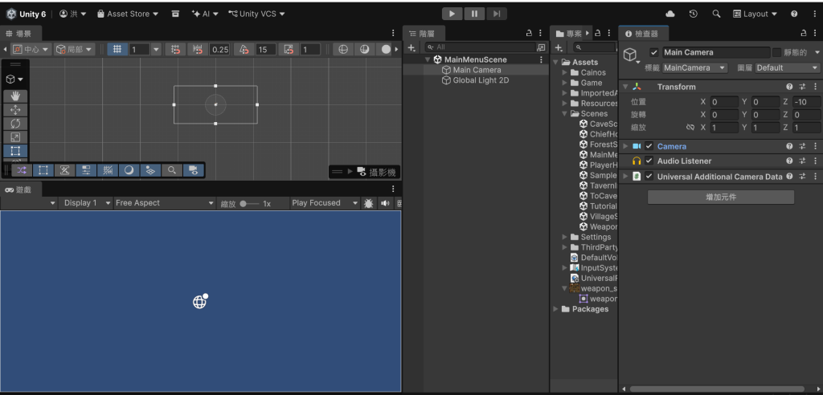Expand the Packages folder
This screenshot has width=823, height=395.
click(x=556, y=309)
